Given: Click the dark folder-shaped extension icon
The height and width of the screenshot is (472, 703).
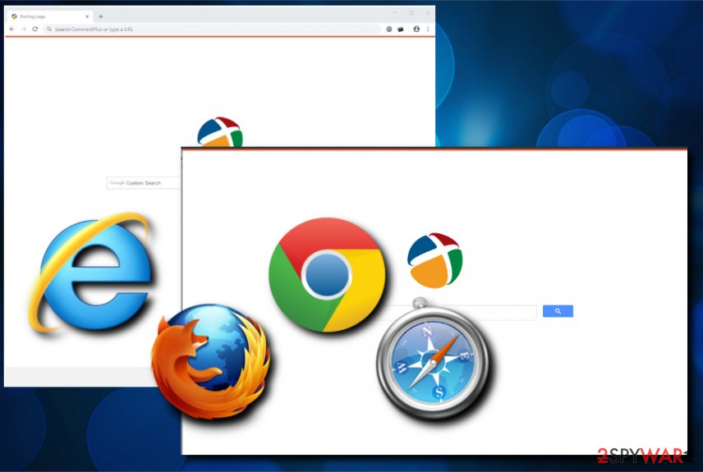Looking at the screenshot, I should click(x=401, y=29).
